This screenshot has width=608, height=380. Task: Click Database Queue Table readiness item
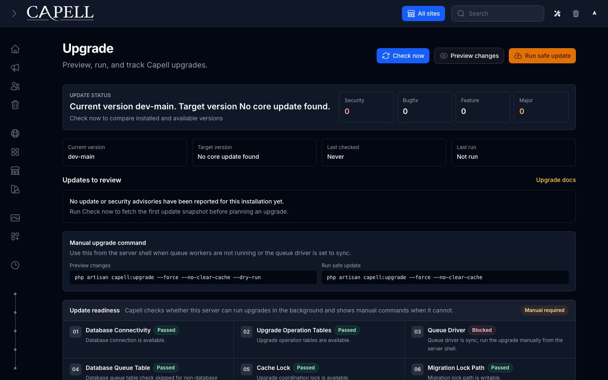pyautogui.click(x=148, y=369)
